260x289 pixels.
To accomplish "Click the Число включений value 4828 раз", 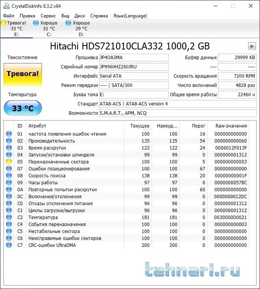I will [x=237, y=85].
